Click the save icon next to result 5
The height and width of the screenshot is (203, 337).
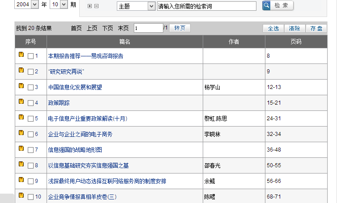pos(21,117)
